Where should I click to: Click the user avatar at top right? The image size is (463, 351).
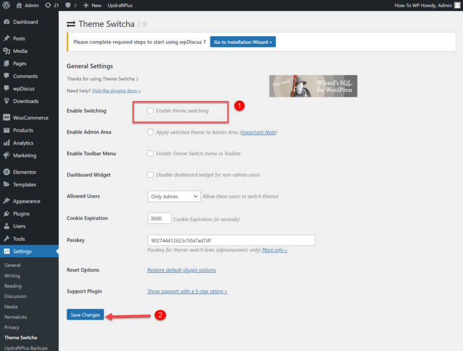[457, 5]
